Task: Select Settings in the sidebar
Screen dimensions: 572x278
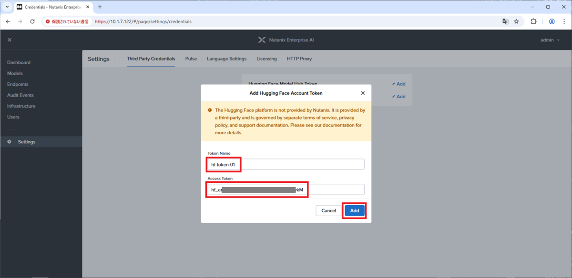Action: tap(41, 142)
